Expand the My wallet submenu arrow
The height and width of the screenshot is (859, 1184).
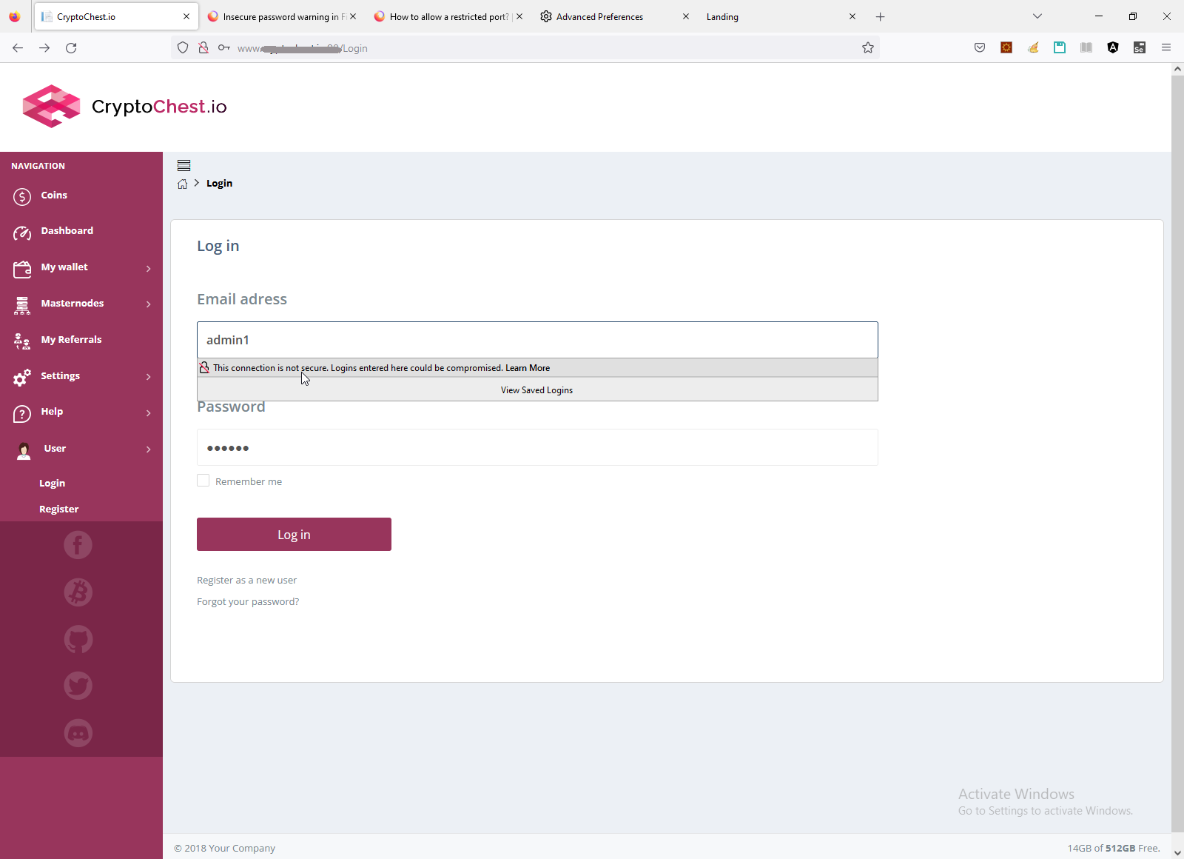(149, 268)
